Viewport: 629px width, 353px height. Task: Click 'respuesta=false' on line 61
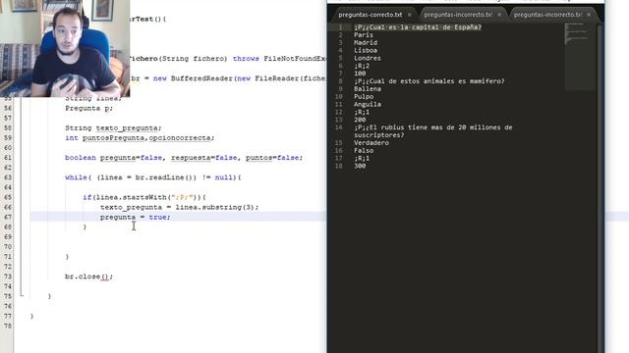pos(203,158)
